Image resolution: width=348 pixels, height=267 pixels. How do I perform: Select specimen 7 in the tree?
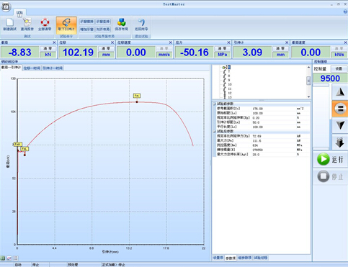229,71
